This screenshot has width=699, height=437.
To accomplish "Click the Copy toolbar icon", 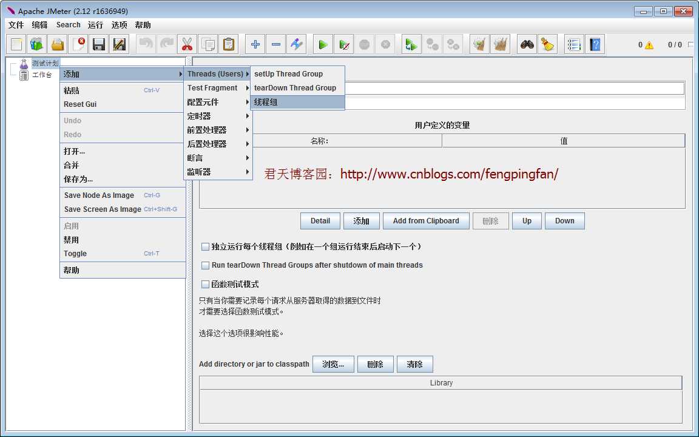I will pyautogui.click(x=208, y=44).
